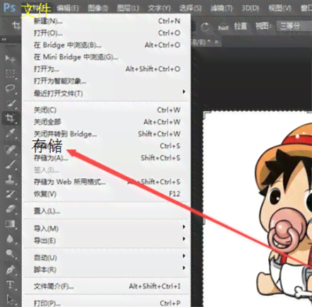Expand 最近打开文件(T) submenu
The image size is (312, 307).
107,93
